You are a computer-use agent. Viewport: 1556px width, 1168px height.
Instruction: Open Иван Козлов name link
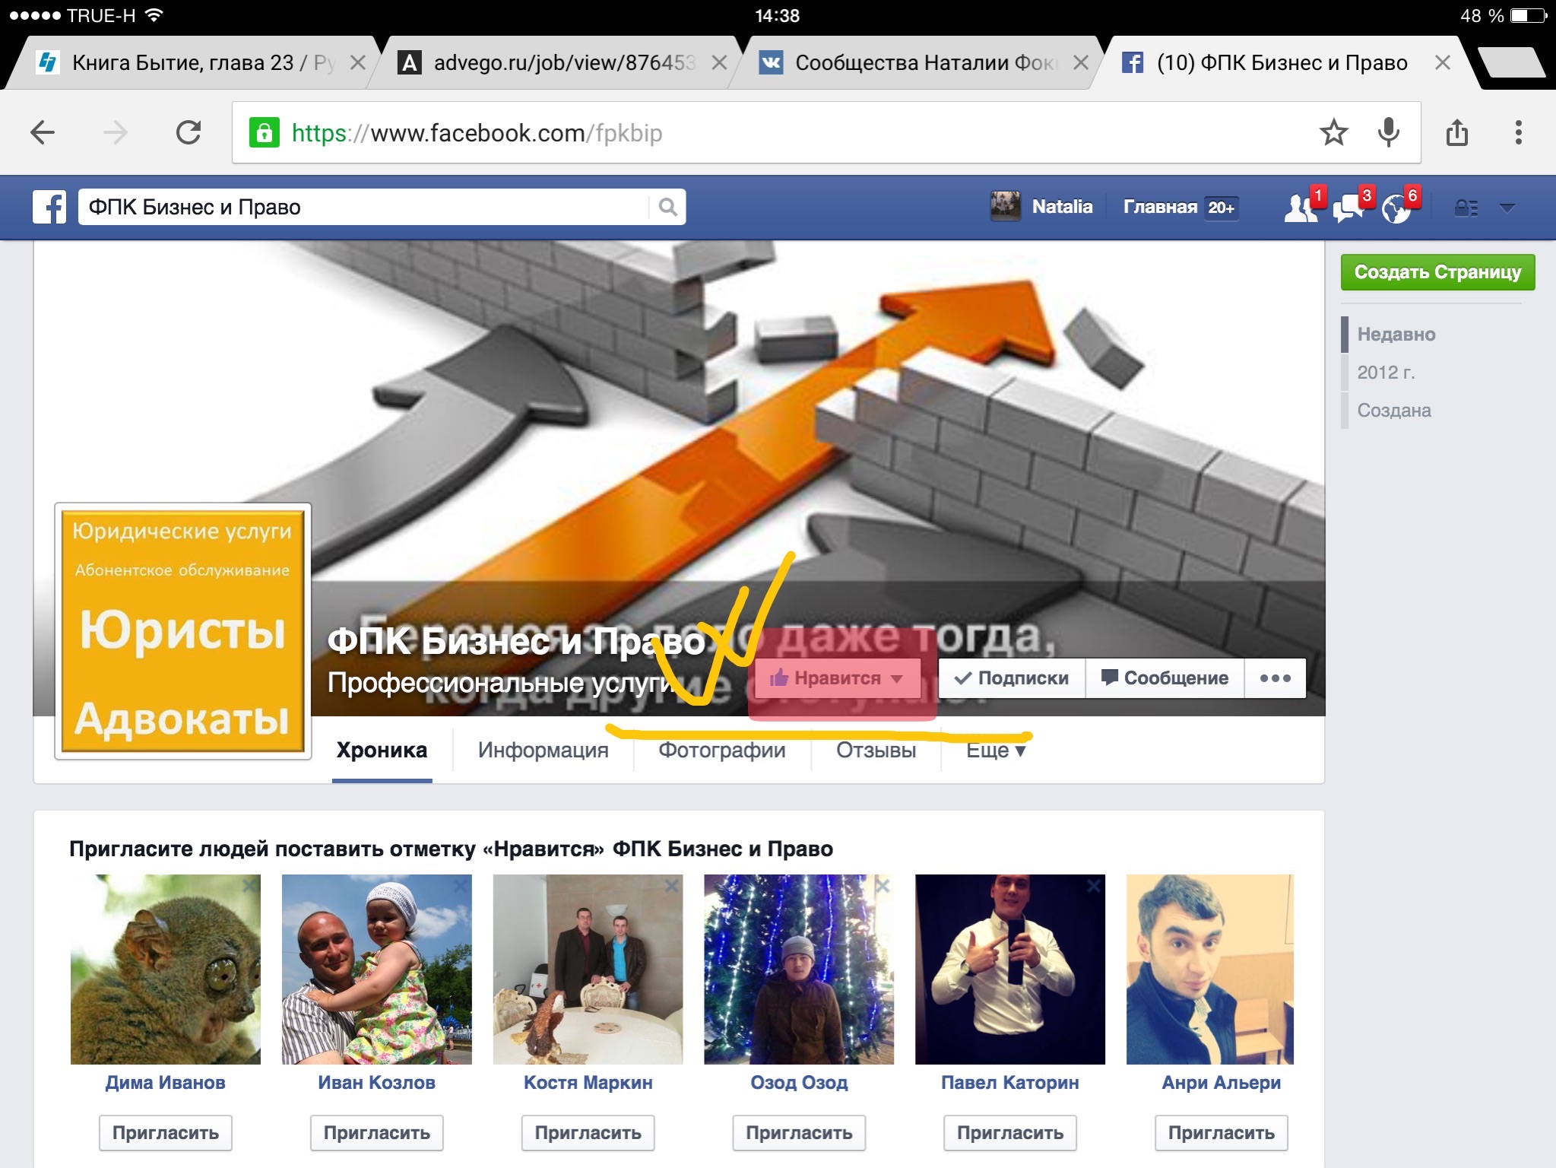coord(377,1083)
